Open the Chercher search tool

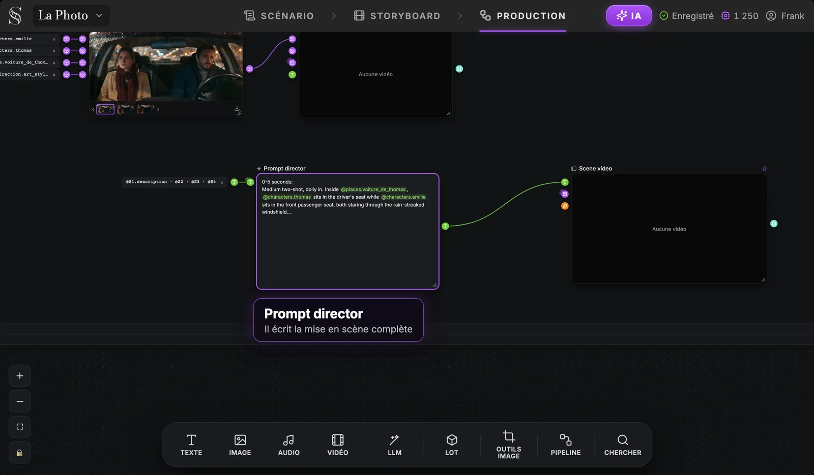pyautogui.click(x=623, y=445)
